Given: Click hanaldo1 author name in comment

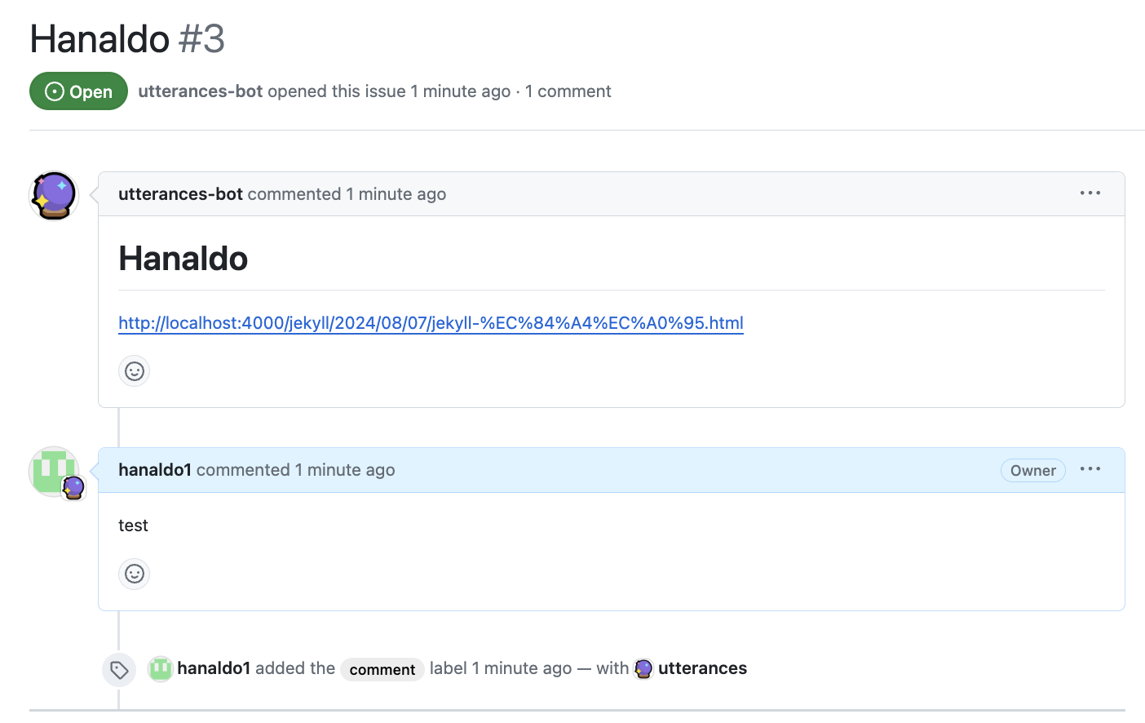Looking at the screenshot, I should click(x=154, y=470).
